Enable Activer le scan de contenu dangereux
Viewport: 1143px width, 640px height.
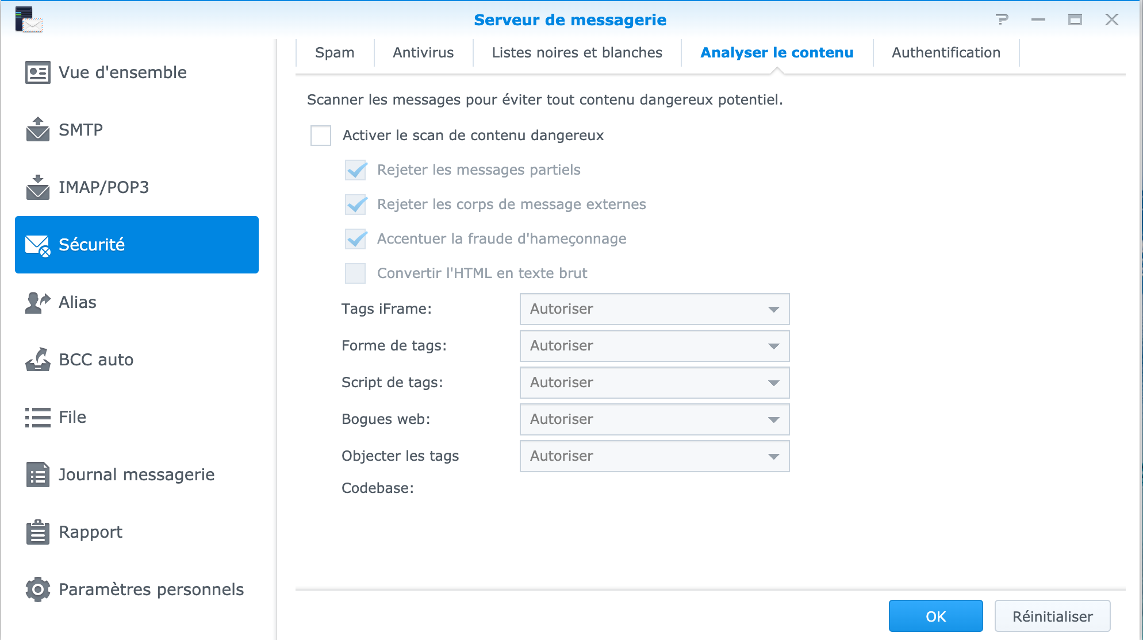click(x=321, y=136)
